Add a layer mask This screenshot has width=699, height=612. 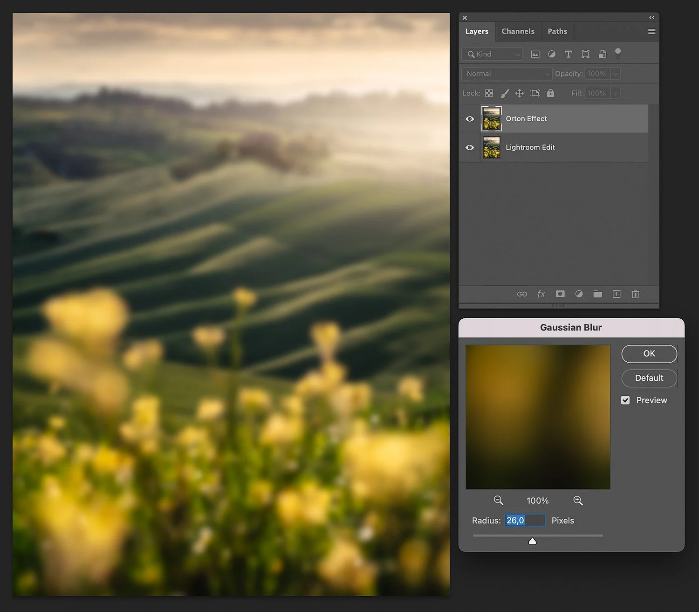click(x=560, y=294)
